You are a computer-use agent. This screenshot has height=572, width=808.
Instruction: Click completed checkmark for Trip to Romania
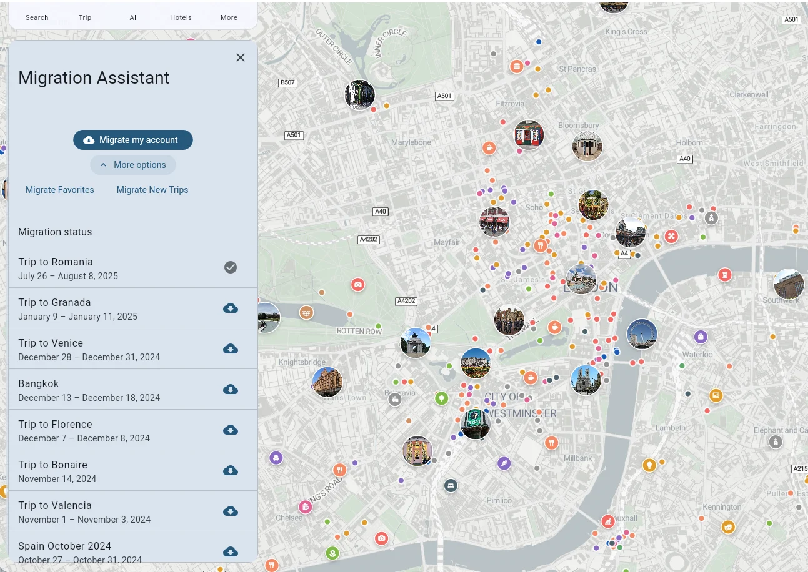[231, 267]
